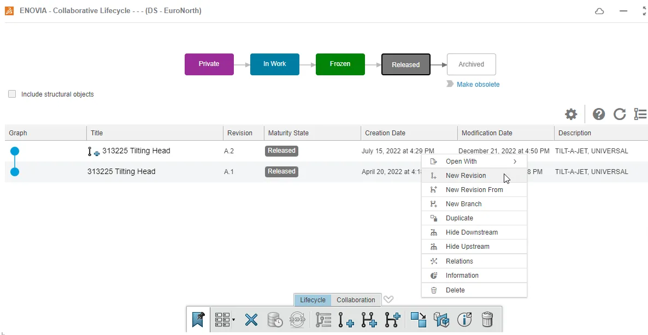Click the Make obsolete link

coord(478,84)
